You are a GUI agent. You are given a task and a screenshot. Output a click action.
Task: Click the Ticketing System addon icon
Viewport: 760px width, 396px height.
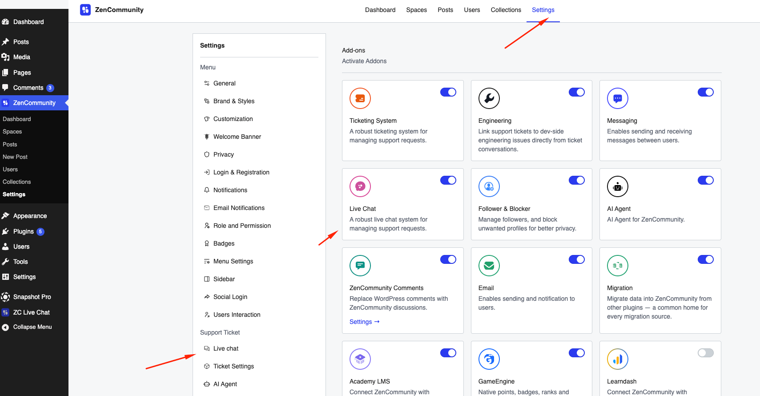[x=360, y=98]
